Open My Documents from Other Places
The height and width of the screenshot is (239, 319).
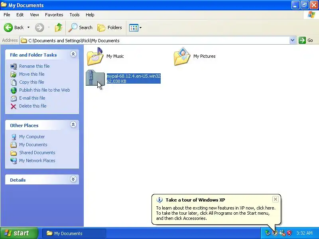(33, 145)
